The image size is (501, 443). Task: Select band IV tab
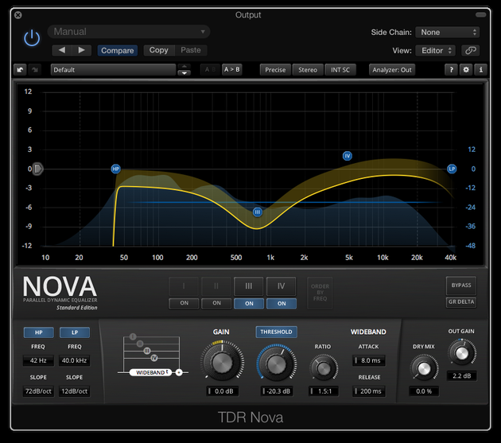pyautogui.click(x=281, y=286)
